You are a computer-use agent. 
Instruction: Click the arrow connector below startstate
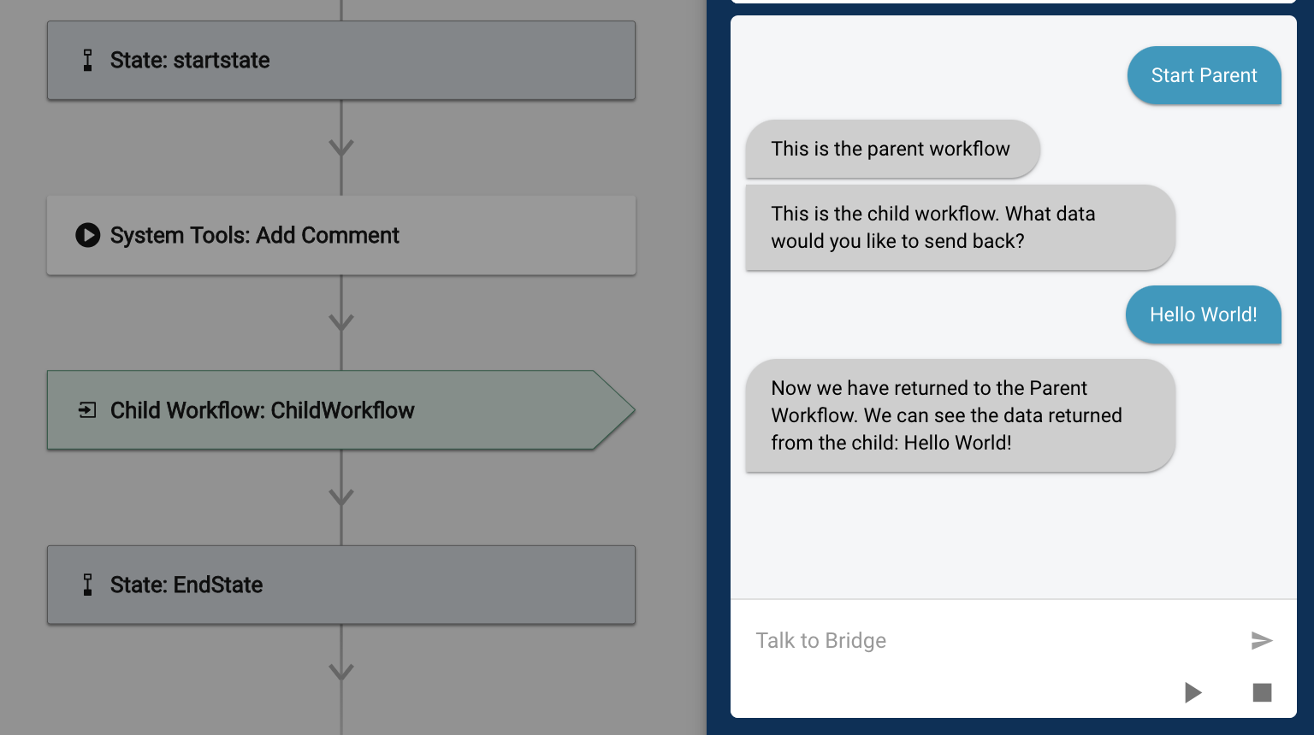(x=341, y=148)
